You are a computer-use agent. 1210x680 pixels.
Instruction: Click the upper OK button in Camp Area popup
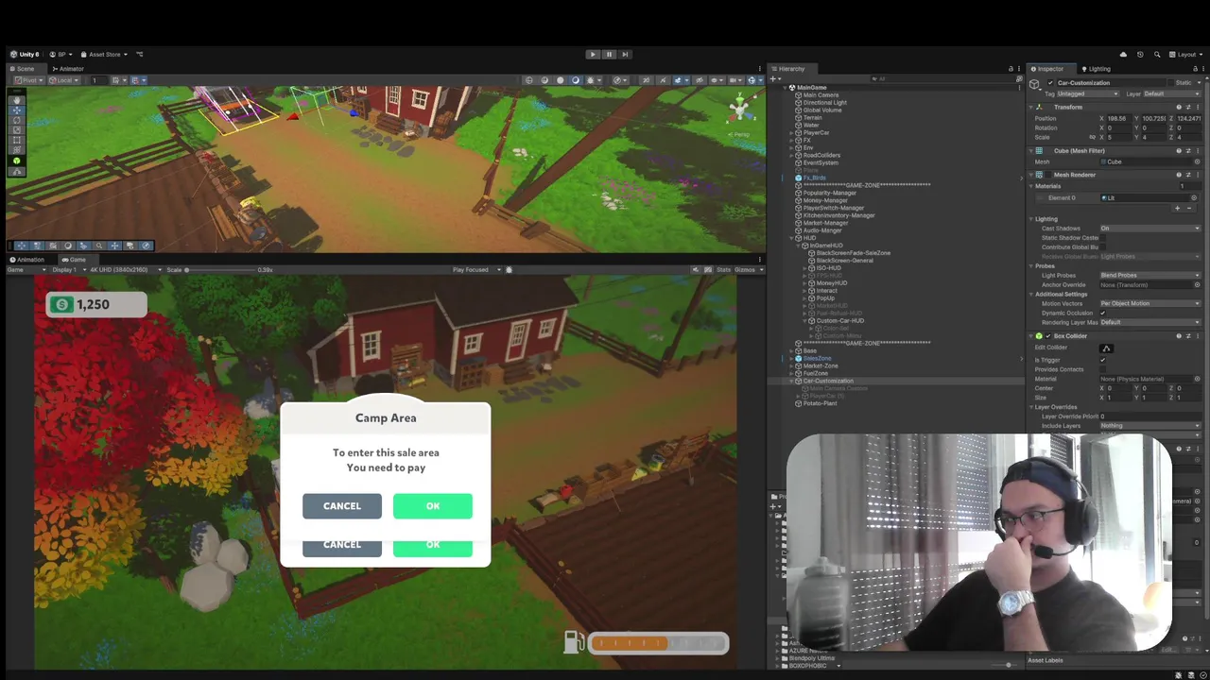click(x=433, y=506)
